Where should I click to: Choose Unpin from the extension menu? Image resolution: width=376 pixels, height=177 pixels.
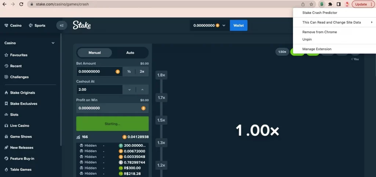[334, 39]
